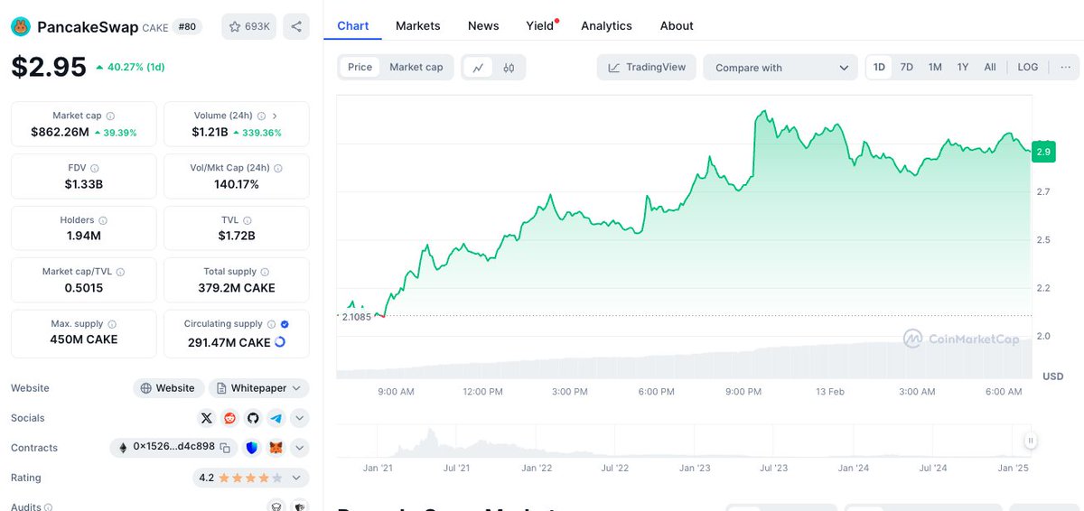Viewport: 1084px width, 511px height.
Task: Click the #80 rank badge
Action: pos(188,27)
